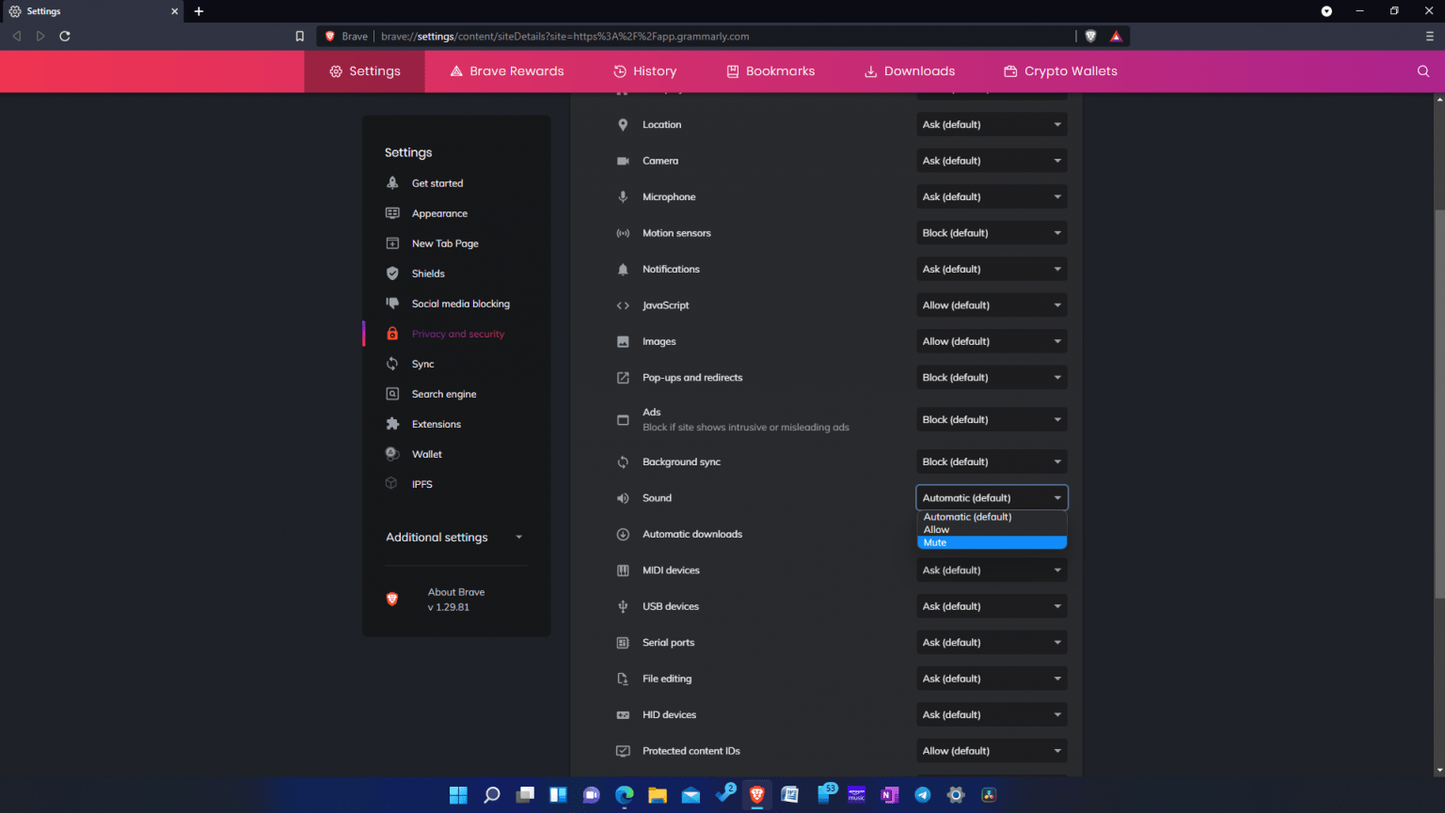Click the Brave shield icon near About Brave

point(391,599)
